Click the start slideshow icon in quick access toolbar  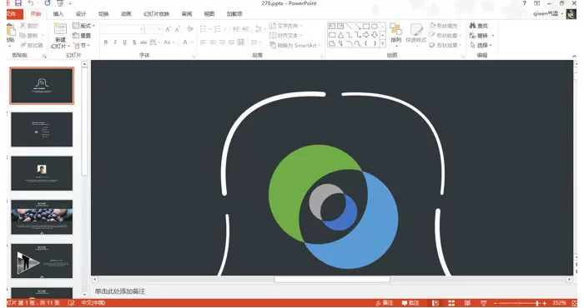(x=59, y=3)
